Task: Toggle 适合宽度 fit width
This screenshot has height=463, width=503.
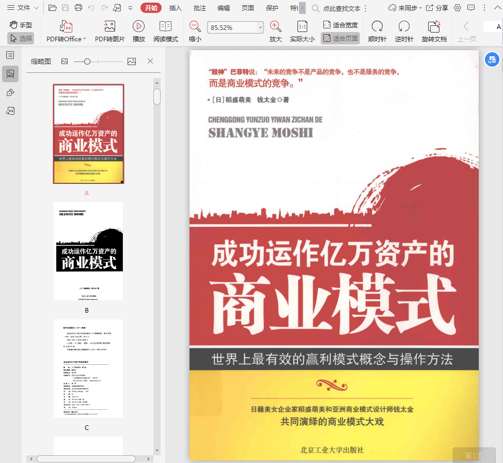Action: 340,25
